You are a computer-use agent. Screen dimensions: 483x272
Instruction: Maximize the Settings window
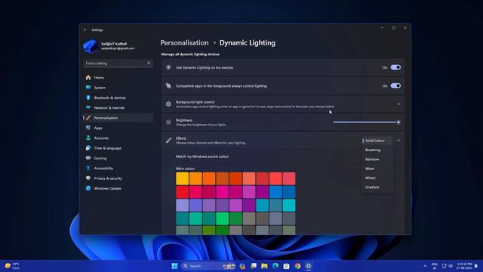(394, 28)
